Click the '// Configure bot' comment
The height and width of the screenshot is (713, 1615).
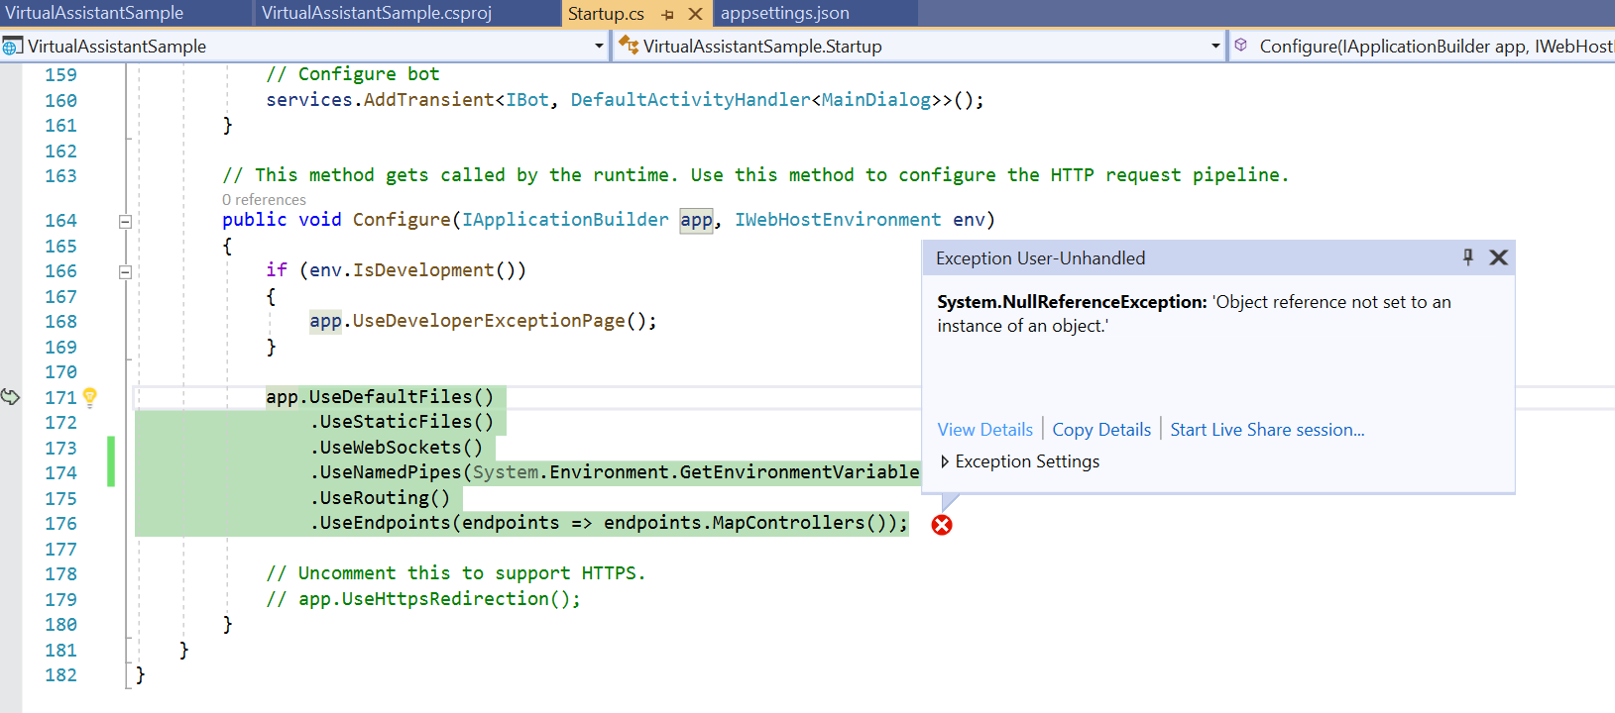click(x=353, y=74)
